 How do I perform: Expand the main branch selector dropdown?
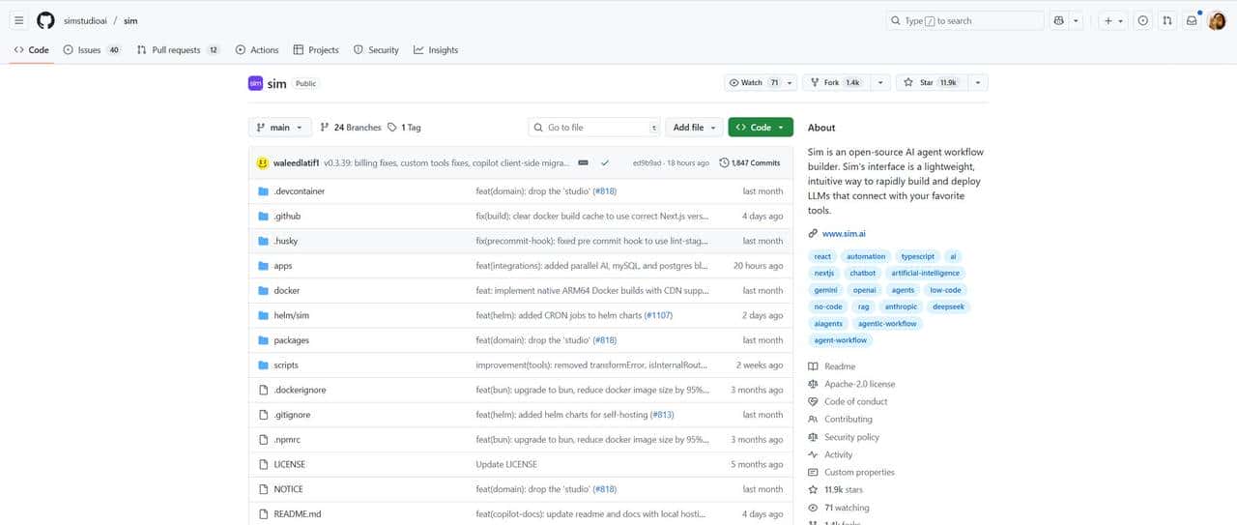[280, 128]
